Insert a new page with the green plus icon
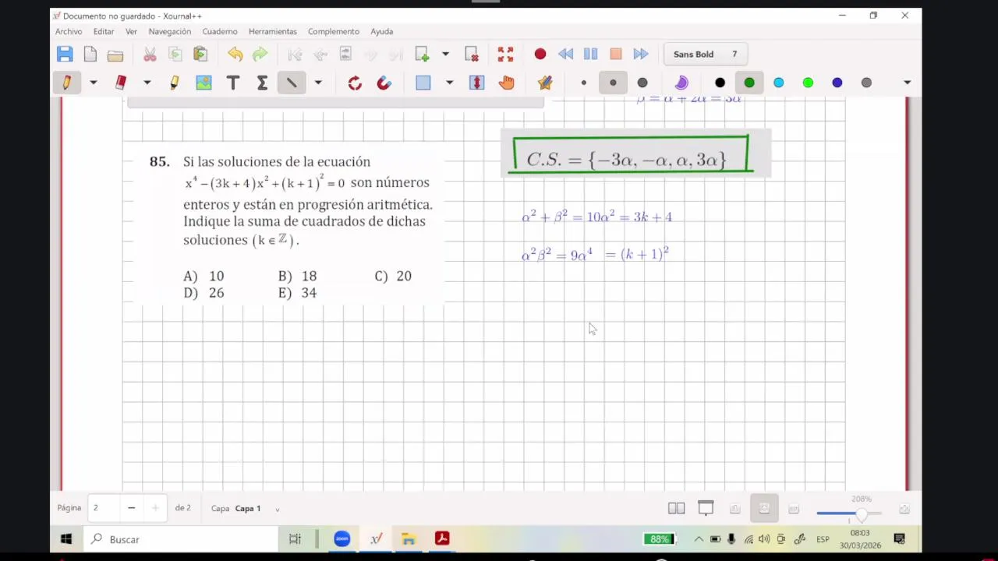The width and height of the screenshot is (998, 561). pyautogui.click(x=422, y=54)
